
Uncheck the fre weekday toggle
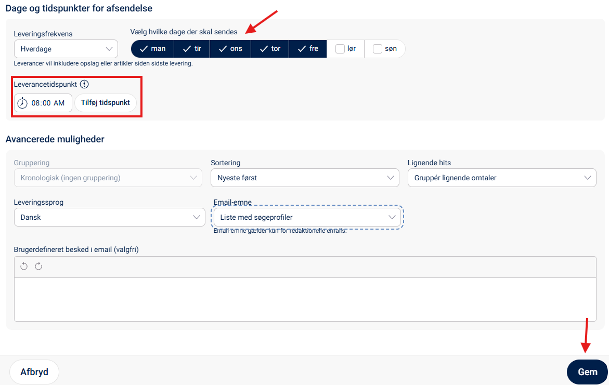coord(308,49)
